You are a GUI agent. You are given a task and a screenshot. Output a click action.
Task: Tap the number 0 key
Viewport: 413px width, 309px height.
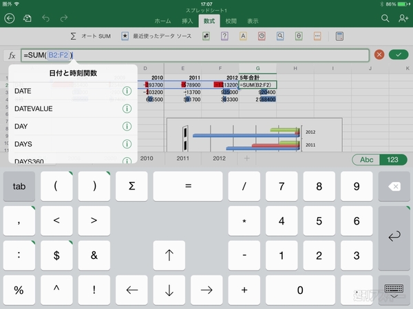[300, 290]
